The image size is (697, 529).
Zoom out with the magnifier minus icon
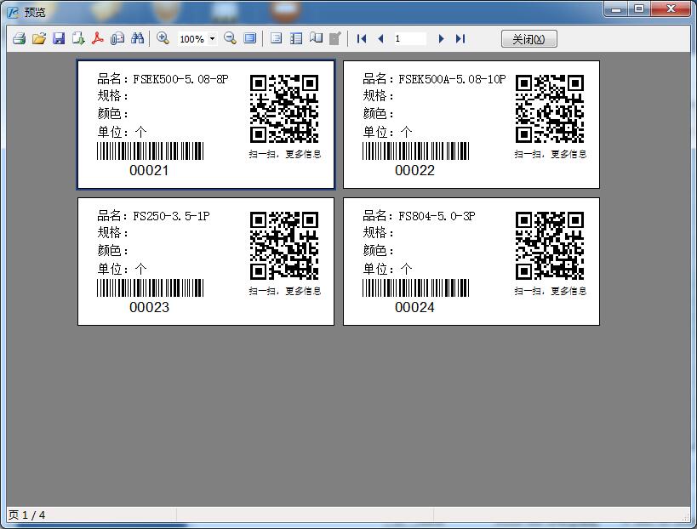coord(231,38)
